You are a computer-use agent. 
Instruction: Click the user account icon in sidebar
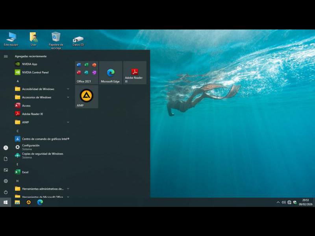point(6,148)
